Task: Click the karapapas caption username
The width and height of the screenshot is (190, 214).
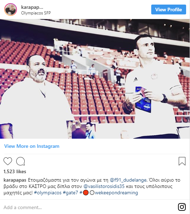Action: point(15,180)
